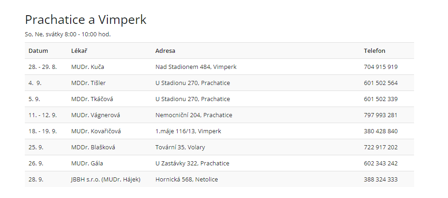
Task: Click phone number 704 915 919
Action: pos(381,67)
